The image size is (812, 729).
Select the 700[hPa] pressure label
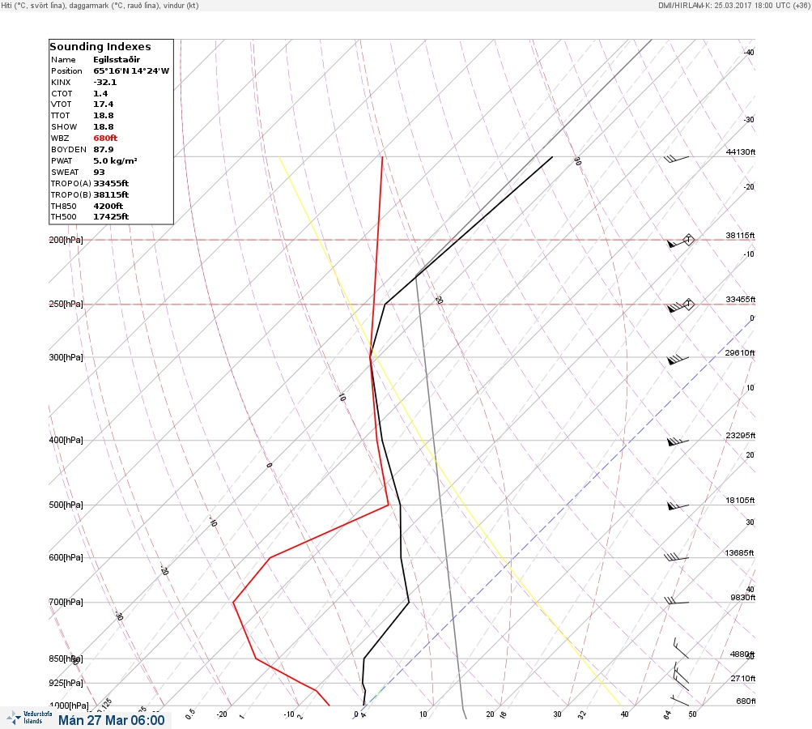coord(66,602)
